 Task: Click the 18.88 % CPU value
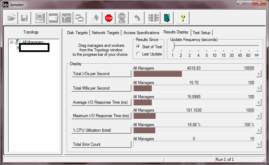click(194, 124)
